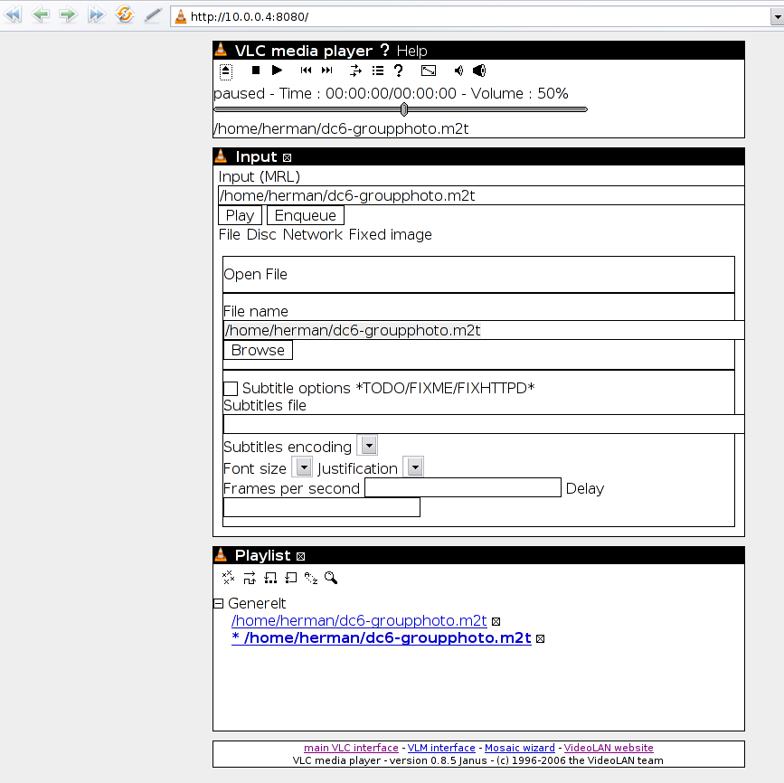Open the Justification dropdown

[x=415, y=467]
